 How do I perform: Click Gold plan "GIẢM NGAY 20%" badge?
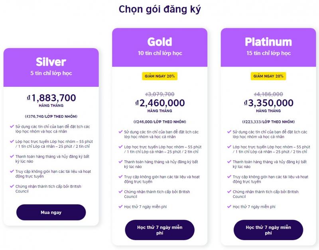pos(160,76)
